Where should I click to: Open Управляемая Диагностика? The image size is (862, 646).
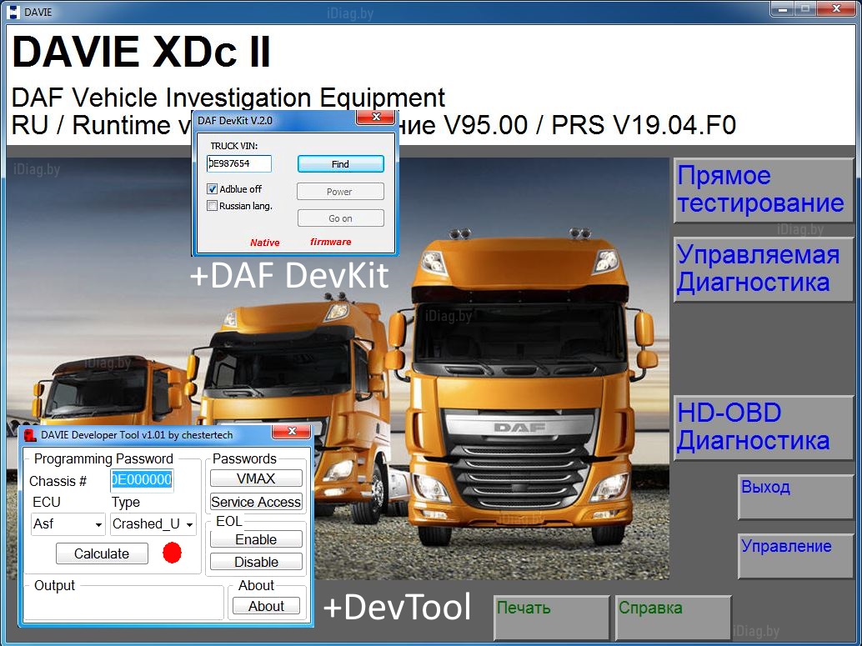(763, 269)
